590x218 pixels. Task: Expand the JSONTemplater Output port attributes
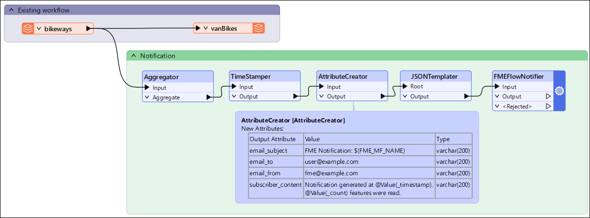click(x=404, y=97)
